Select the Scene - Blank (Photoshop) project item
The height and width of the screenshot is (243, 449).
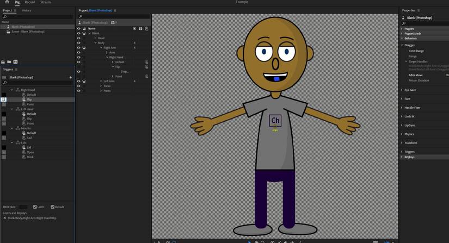(x=27, y=32)
